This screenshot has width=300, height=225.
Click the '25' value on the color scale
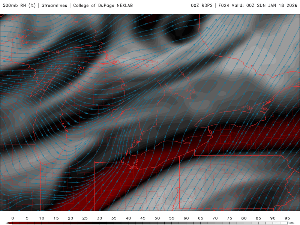(x=85, y=218)
